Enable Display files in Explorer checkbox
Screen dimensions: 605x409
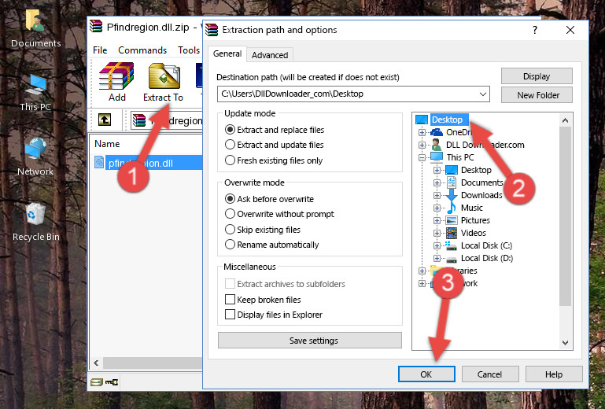tap(230, 315)
